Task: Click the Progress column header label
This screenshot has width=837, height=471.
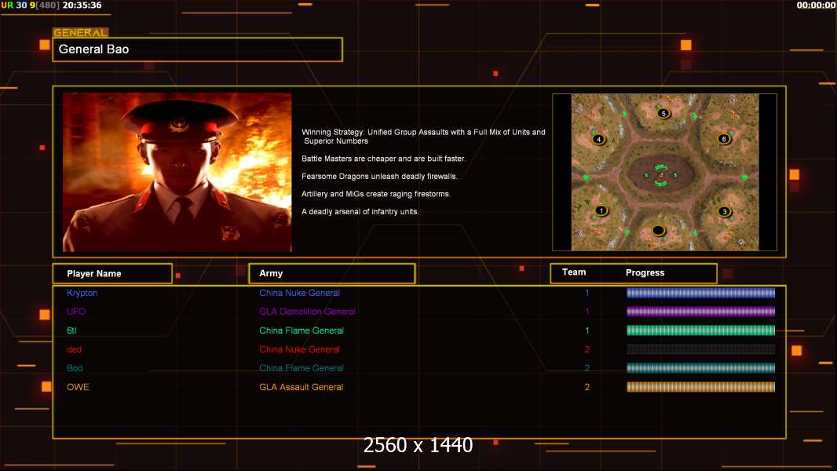Action: pyautogui.click(x=645, y=272)
